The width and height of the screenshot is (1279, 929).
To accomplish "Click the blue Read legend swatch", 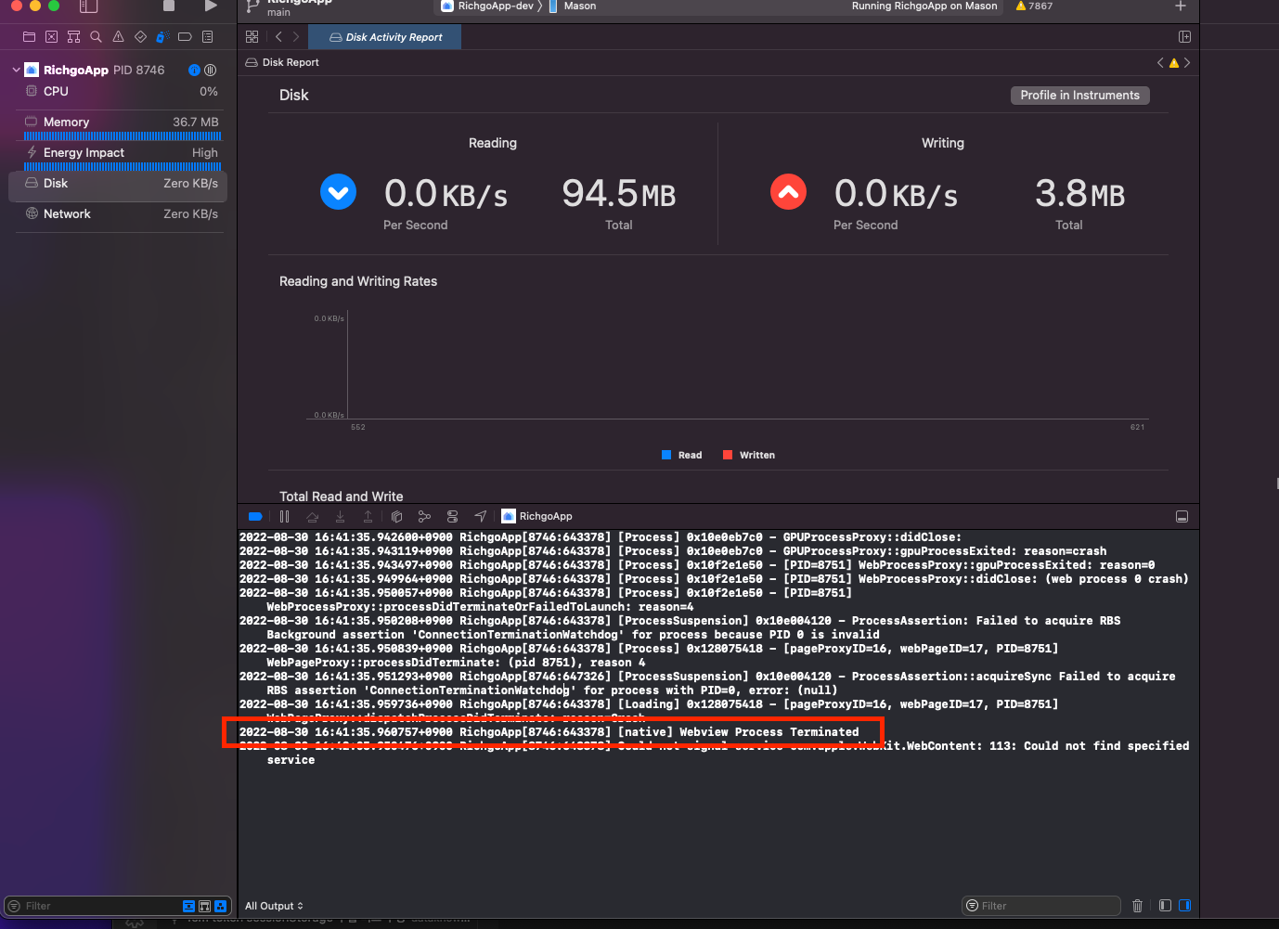I will (666, 455).
